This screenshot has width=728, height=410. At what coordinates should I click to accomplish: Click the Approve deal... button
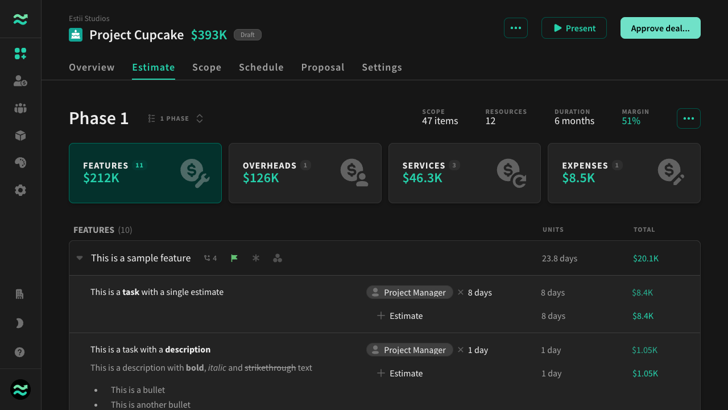point(660,28)
